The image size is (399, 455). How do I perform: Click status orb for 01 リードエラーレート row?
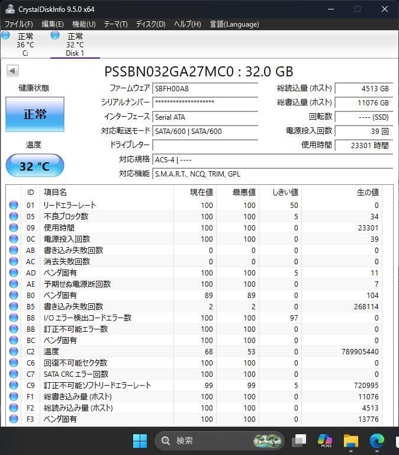click(x=14, y=205)
